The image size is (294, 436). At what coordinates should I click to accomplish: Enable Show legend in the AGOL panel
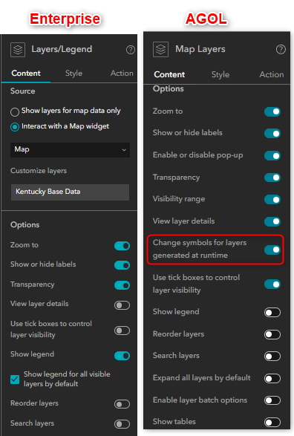click(272, 312)
